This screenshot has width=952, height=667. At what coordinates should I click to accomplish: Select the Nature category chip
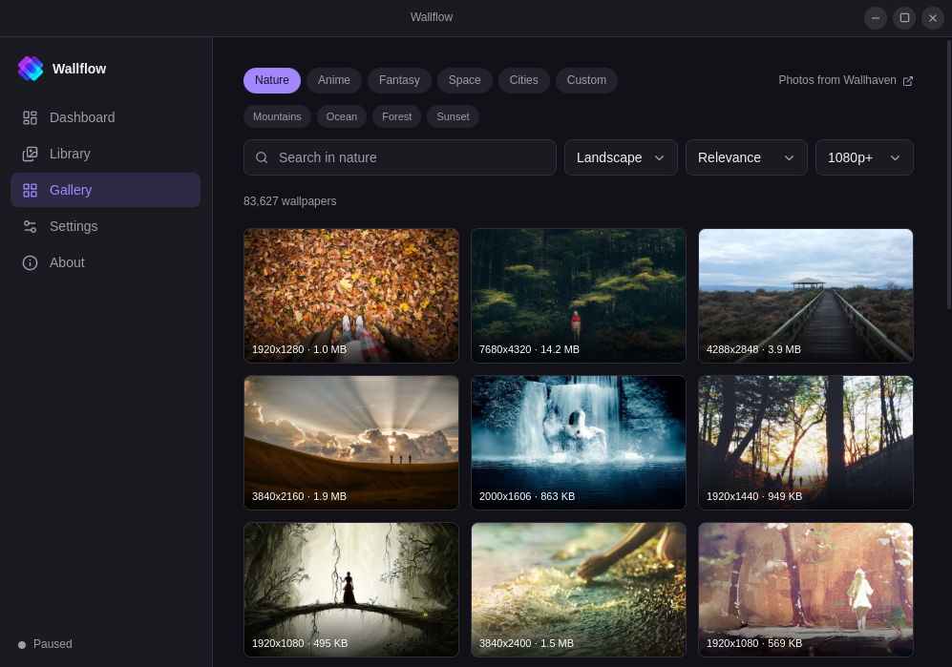272,80
